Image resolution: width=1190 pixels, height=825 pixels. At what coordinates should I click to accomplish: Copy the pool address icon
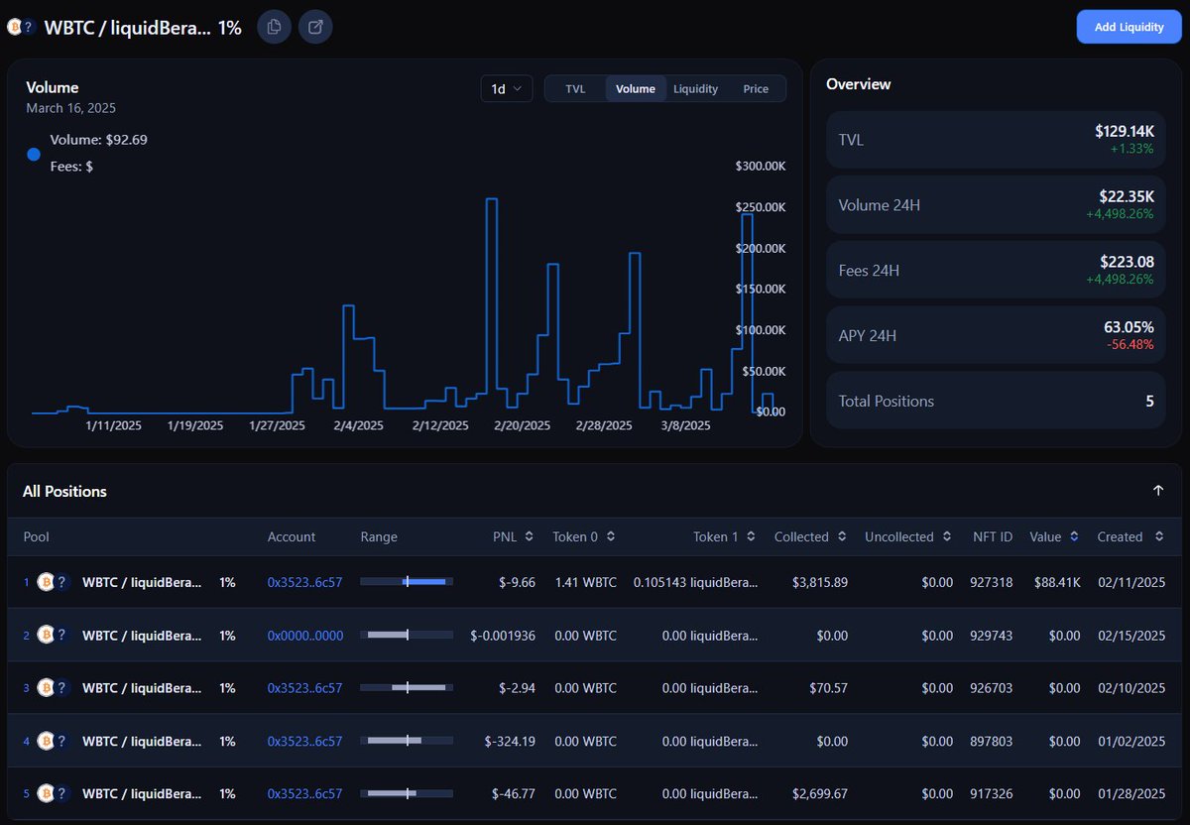pyautogui.click(x=274, y=27)
